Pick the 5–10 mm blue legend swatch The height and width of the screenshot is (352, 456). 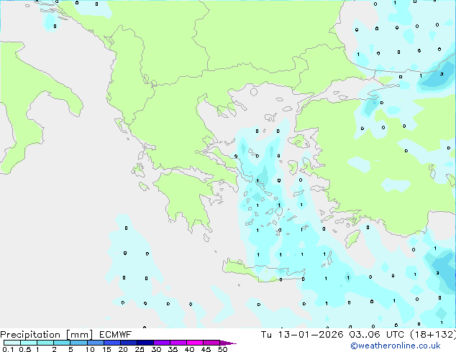pos(78,343)
